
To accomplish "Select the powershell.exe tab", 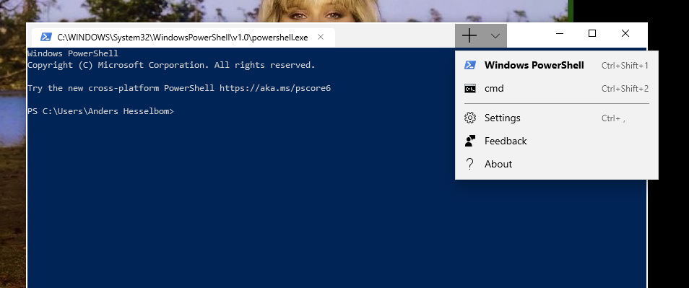I will tap(183, 38).
